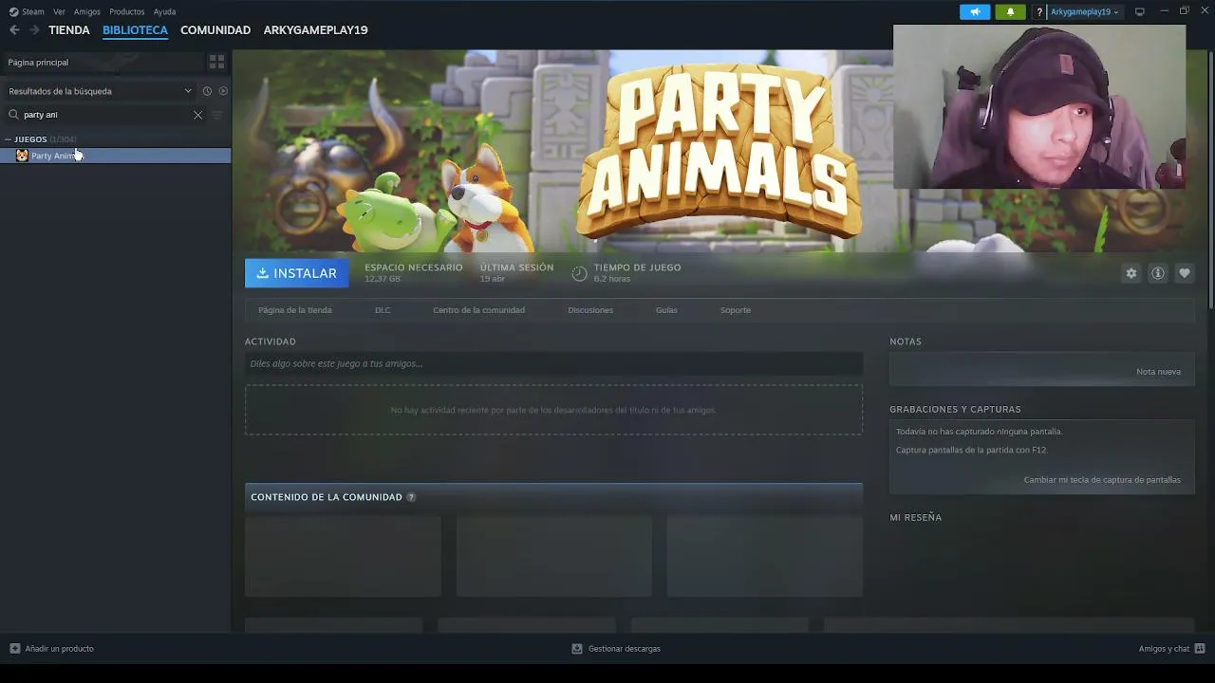Go forward with the right arrow
Screen dimensions: 1215x683
point(34,30)
